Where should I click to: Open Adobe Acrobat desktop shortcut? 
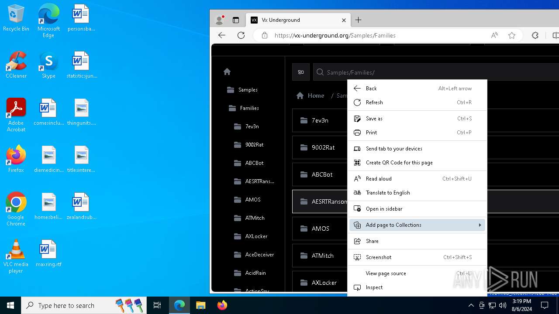[x=16, y=115]
